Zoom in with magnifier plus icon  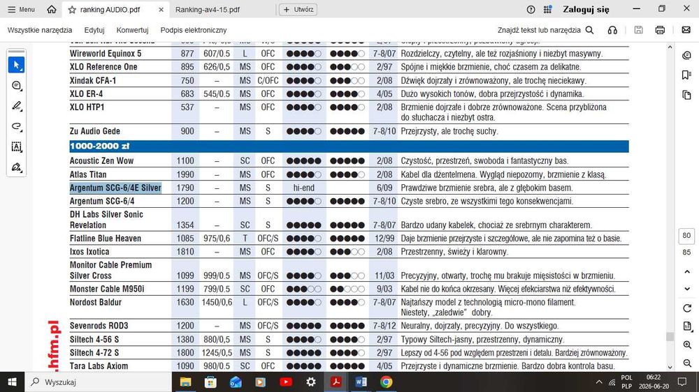687,345
